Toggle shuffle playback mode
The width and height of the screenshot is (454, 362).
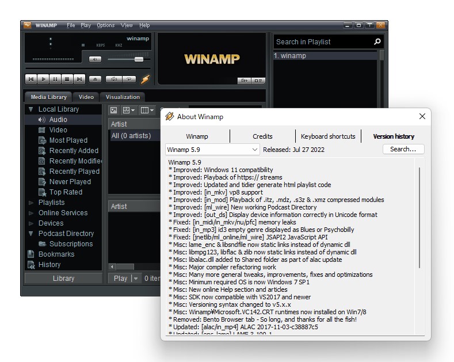tap(114, 79)
